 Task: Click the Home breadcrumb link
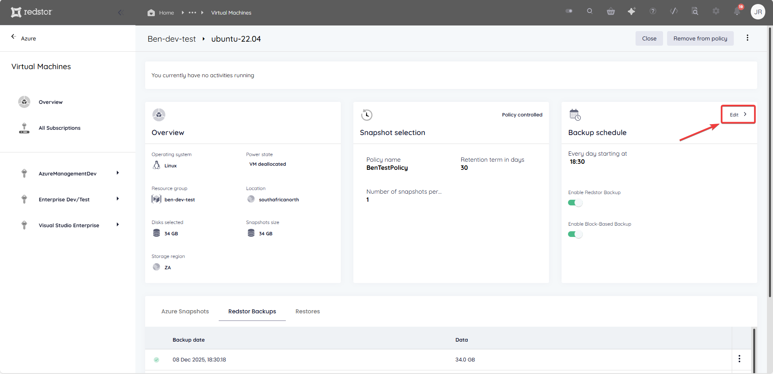tap(167, 13)
